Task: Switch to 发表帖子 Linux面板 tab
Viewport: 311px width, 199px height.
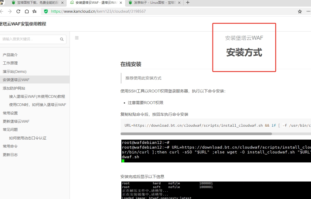Action: click(x=154, y=3)
